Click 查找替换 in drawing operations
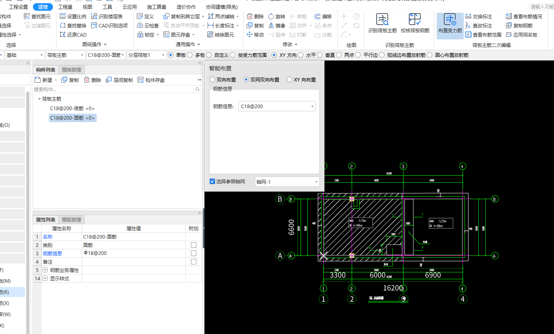The image size is (554, 334). coord(73,25)
